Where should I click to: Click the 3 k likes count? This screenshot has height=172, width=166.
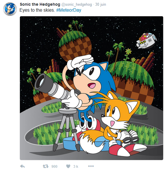tap(76, 166)
